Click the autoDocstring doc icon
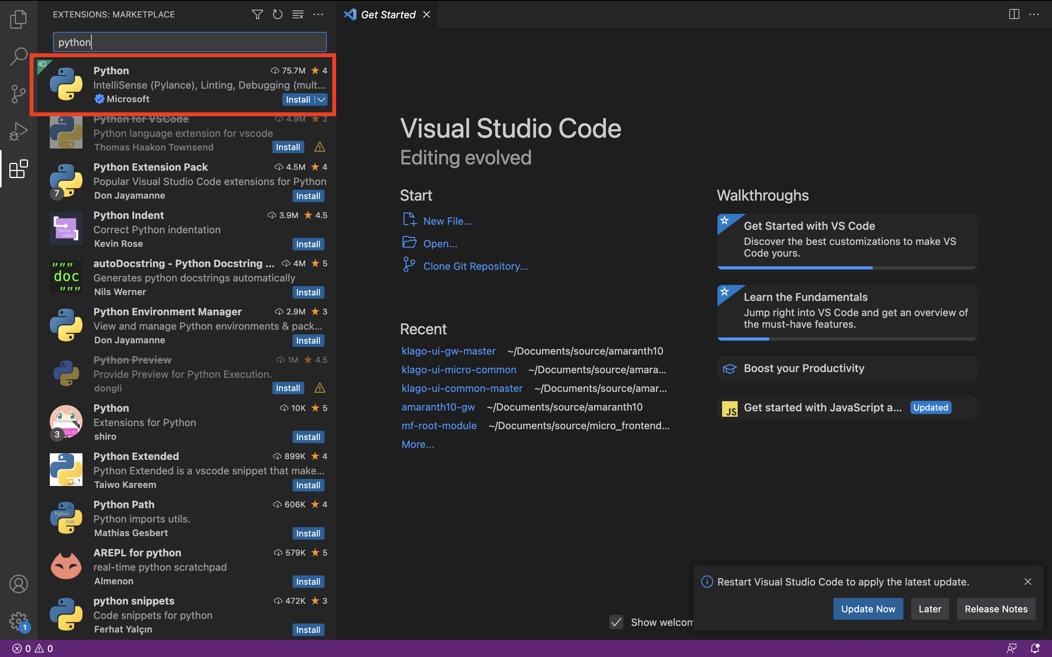The height and width of the screenshot is (657, 1052). (66, 277)
